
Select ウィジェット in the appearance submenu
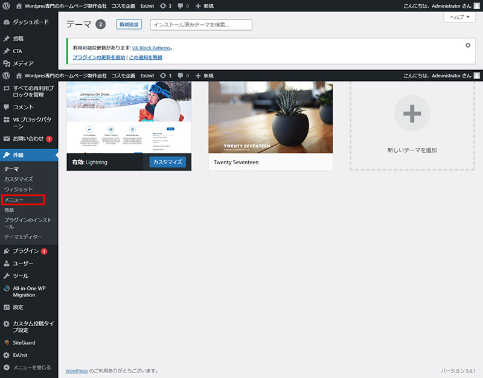pos(18,189)
